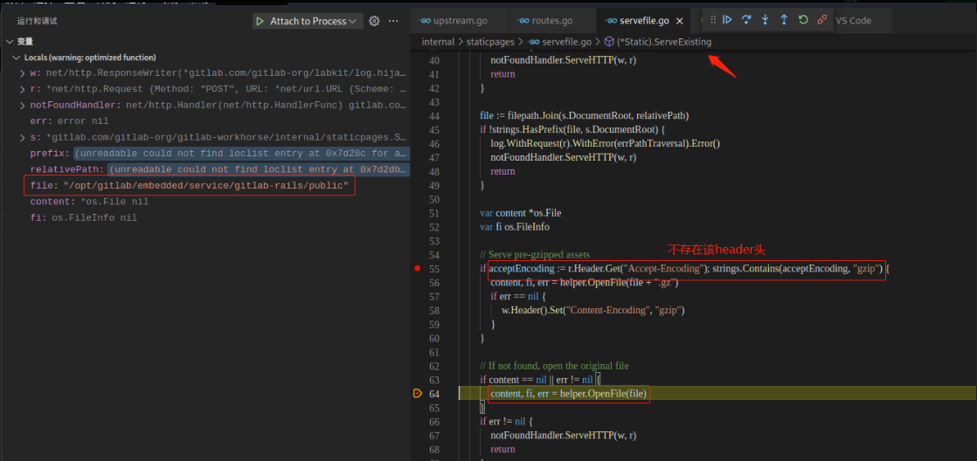Image resolution: width=977 pixels, height=461 pixels.
Task: Click the Go icon on upstream.go tab
Action: (426, 21)
